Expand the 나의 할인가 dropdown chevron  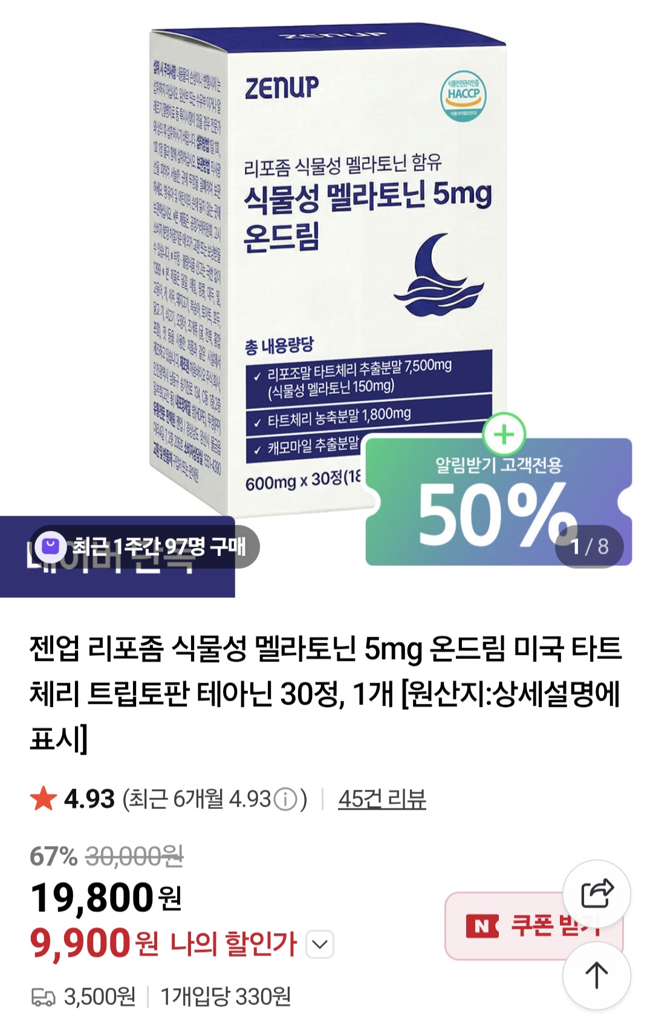click(320, 945)
